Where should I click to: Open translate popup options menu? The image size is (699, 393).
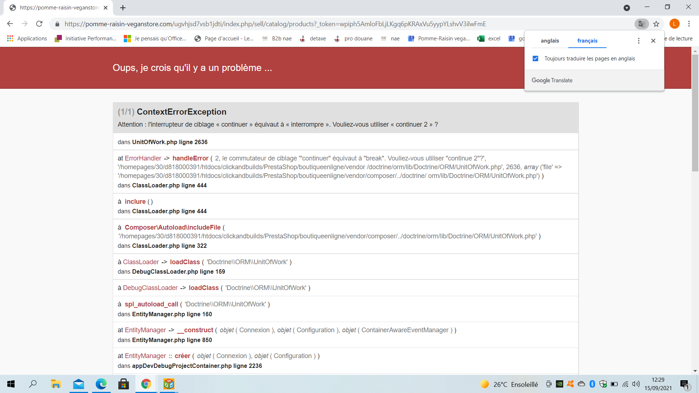(x=639, y=41)
